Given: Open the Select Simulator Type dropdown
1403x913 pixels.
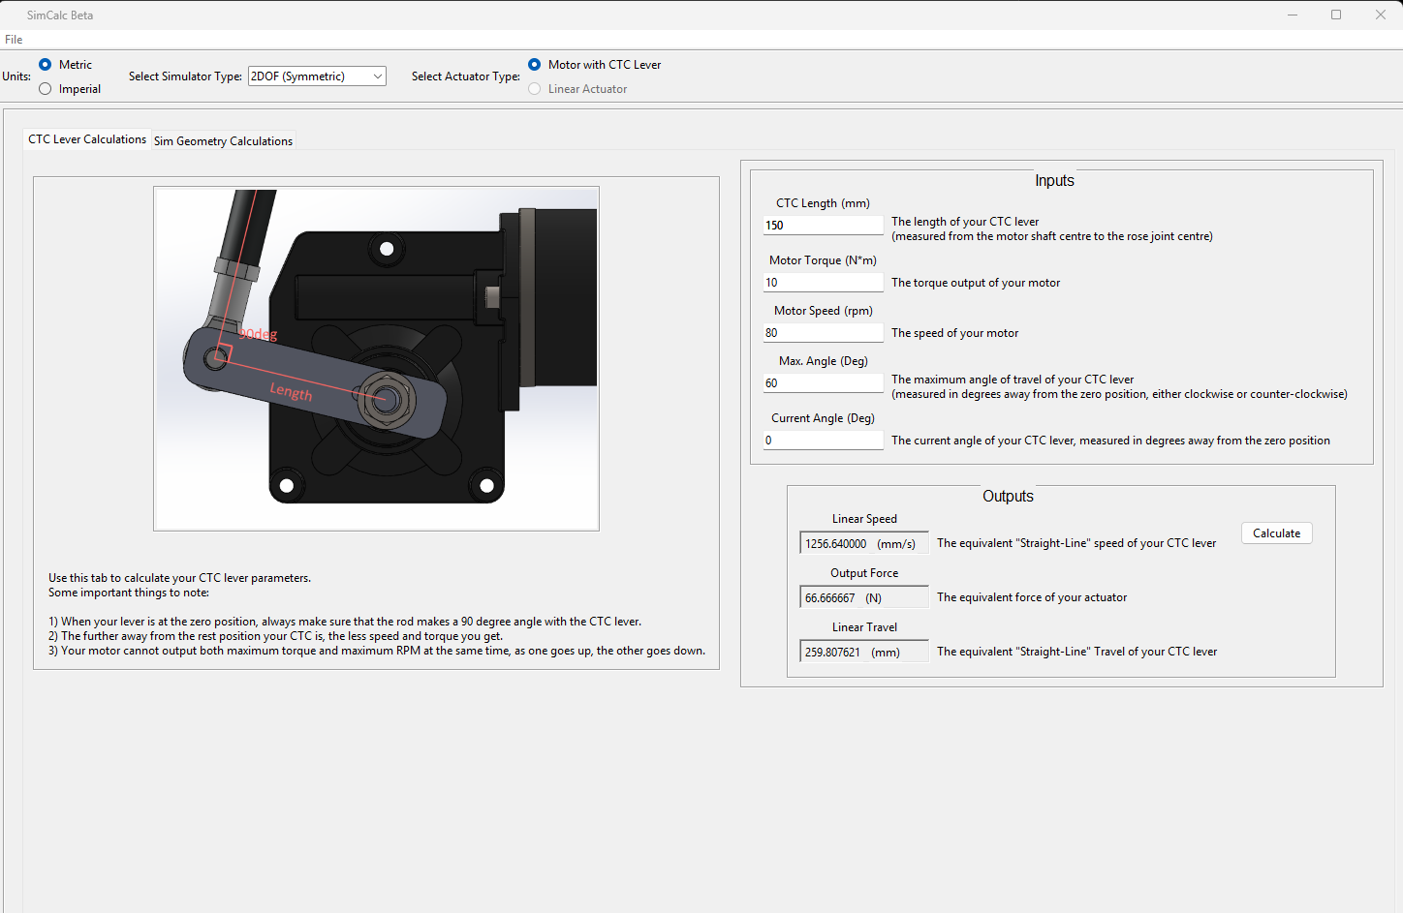Looking at the screenshot, I should (317, 76).
